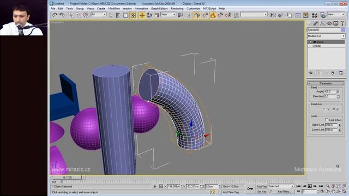The width and height of the screenshot is (349, 196).
Task: Choose the Bind to Space Warp tool
Action: click(x=86, y=15)
